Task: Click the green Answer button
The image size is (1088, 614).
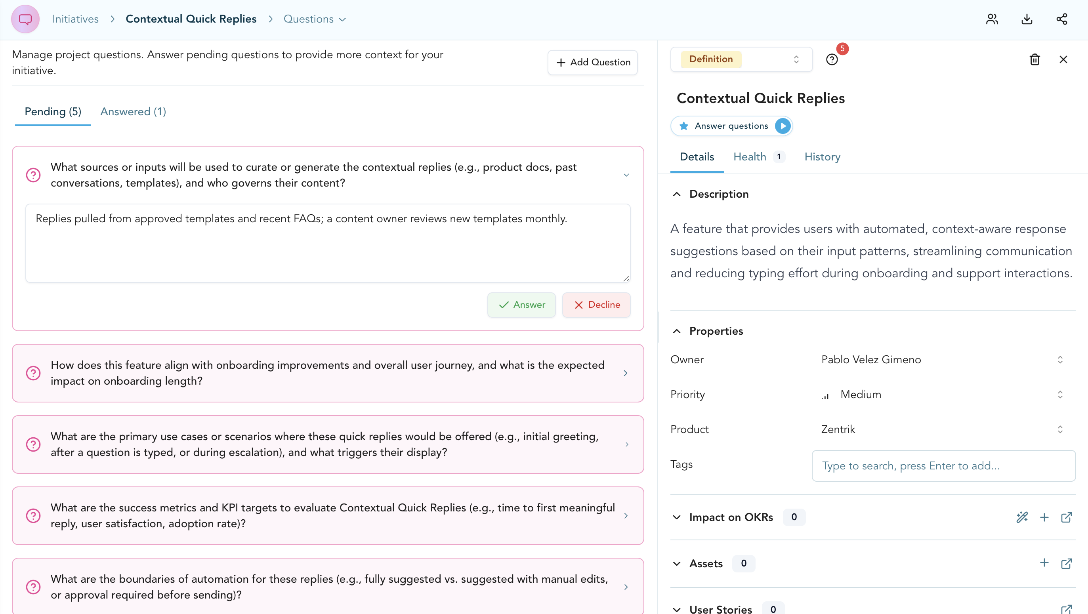Action: click(x=521, y=305)
